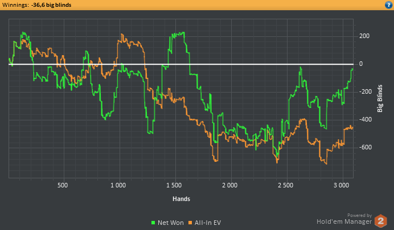Click the Net Won legend label
This screenshot has height=230, width=394.
coord(171,223)
